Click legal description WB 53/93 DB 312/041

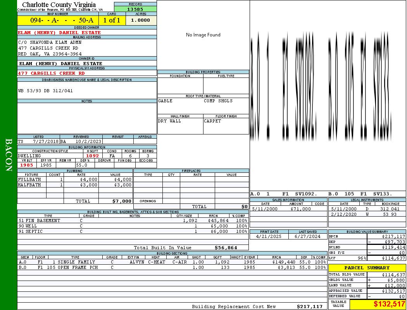[x=45, y=91]
